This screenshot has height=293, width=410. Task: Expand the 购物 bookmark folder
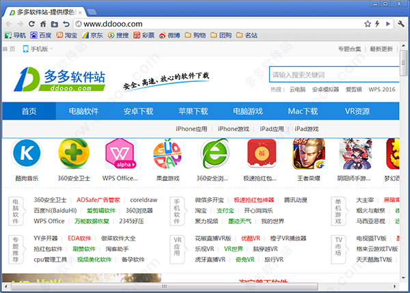coord(195,35)
